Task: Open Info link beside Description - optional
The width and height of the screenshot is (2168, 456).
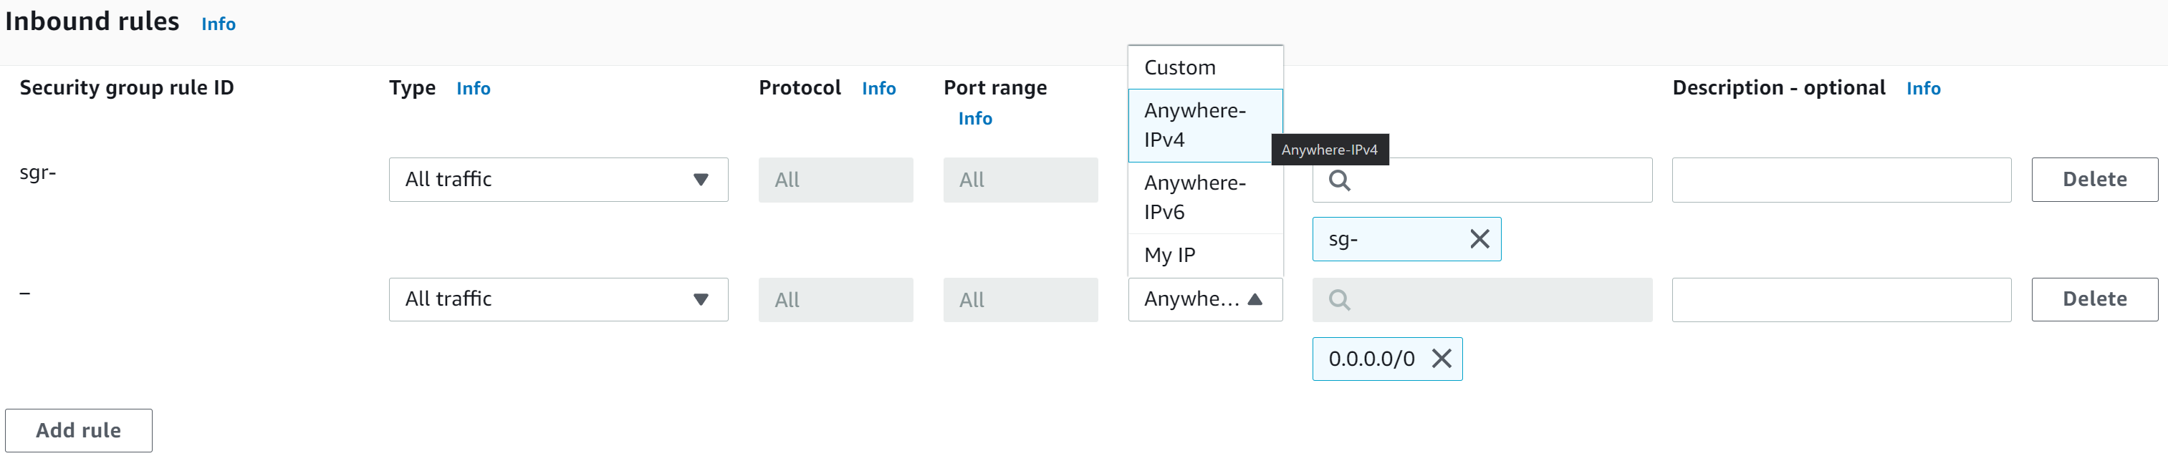Action: pyautogui.click(x=1922, y=88)
